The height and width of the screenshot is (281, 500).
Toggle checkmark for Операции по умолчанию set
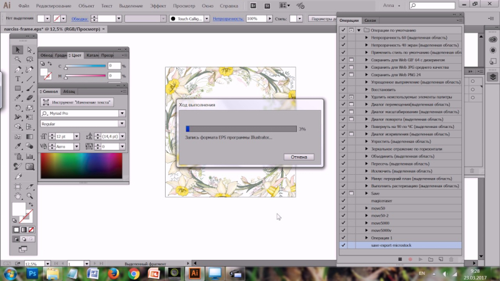(x=343, y=30)
